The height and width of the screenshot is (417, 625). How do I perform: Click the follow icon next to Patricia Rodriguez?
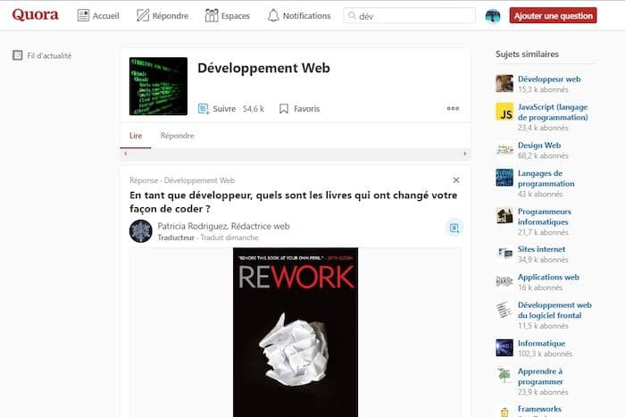coord(454,228)
